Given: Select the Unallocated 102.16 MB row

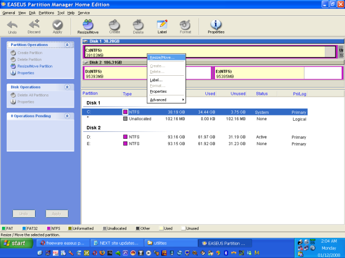Looking at the screenshot, I should pos(195,119).
